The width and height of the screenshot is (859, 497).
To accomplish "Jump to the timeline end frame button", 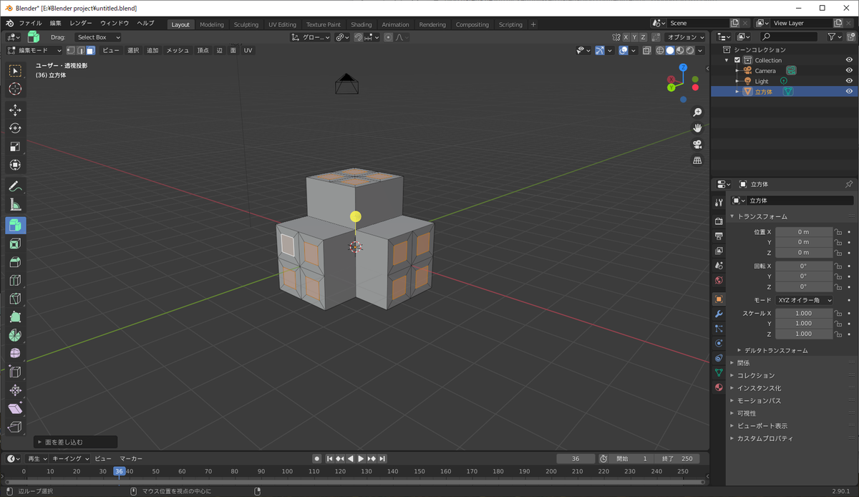I will tap(382, 458).
